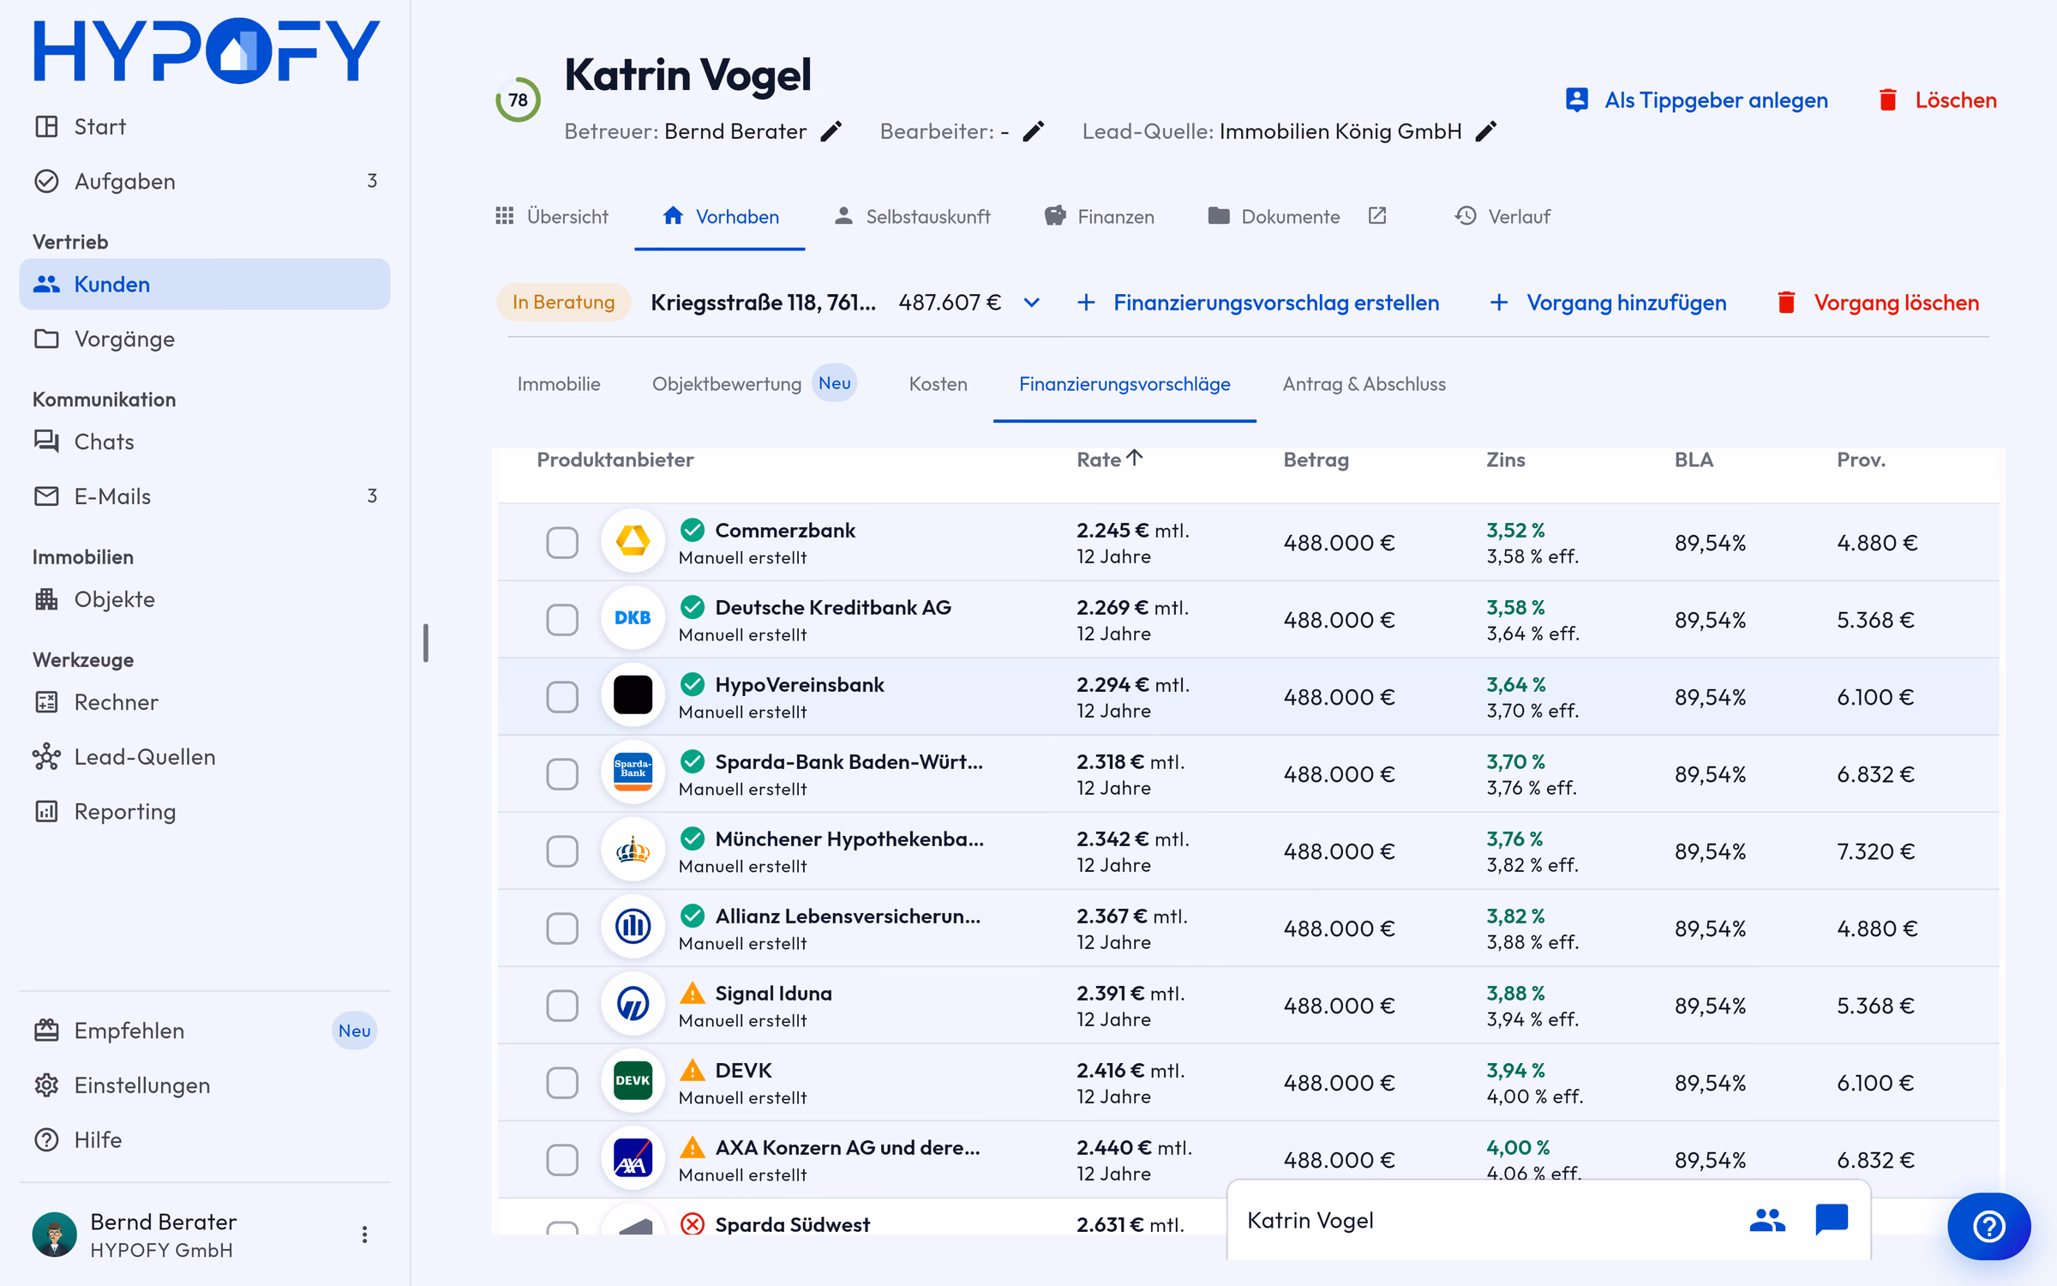Screen dimensions: 2057x1286
Task: Open E-Mails in the sidebar
Action: click(x=205, y=496)
